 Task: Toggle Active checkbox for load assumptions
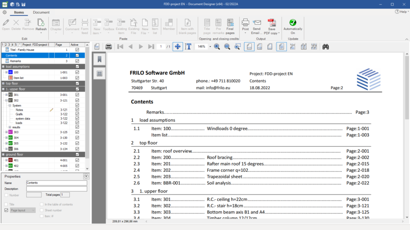(77, 66)
